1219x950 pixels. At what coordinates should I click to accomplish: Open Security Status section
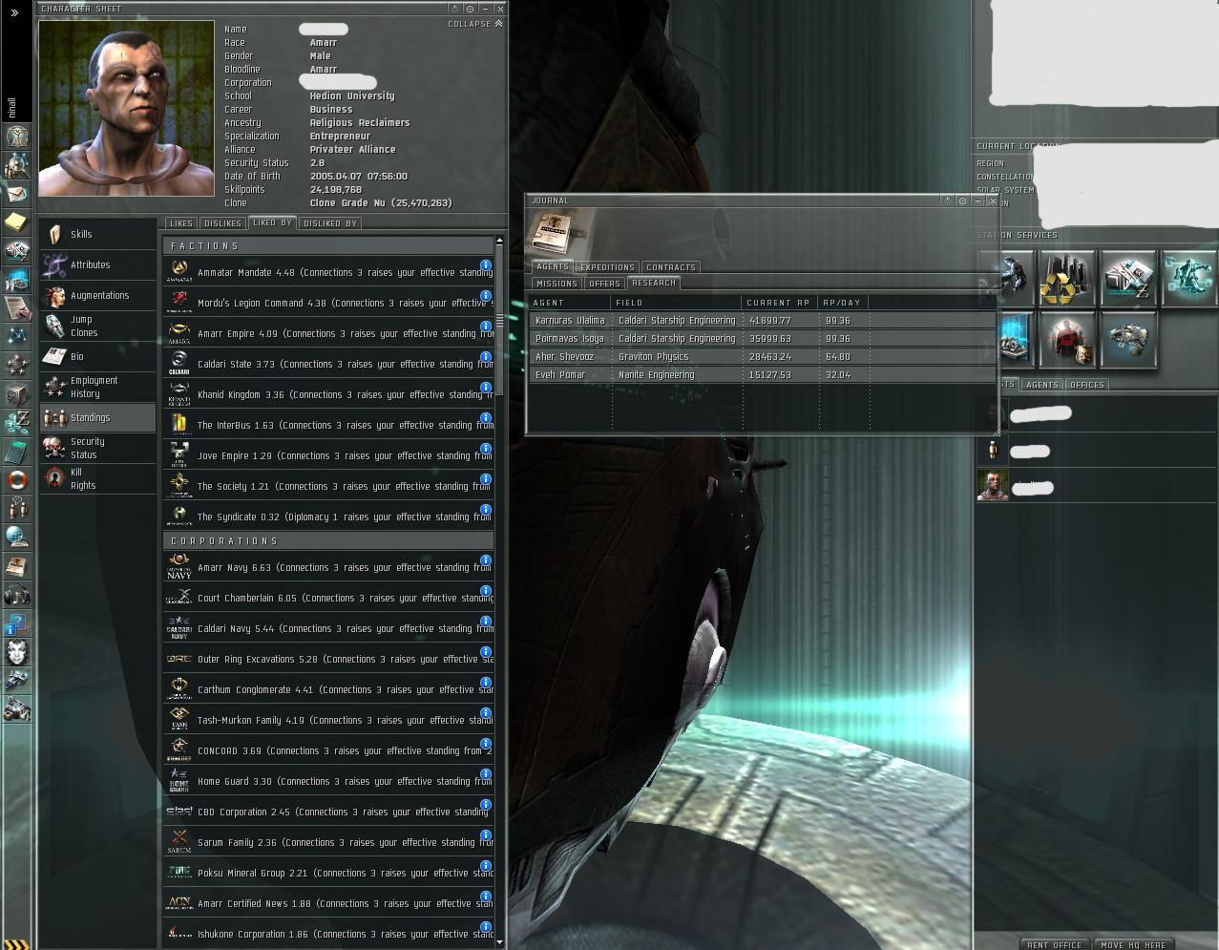pyautogui.click(x=97, y=448)
